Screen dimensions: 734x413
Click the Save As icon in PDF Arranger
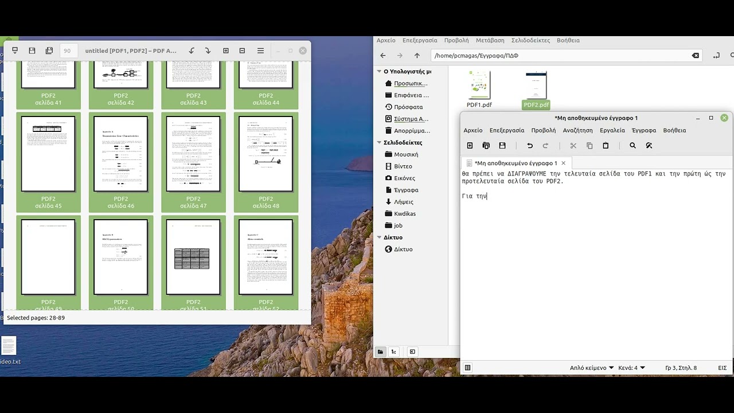[49, 50]
